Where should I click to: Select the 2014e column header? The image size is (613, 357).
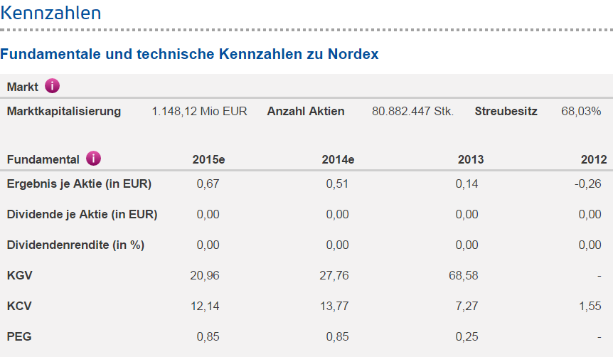(x=338, y=159)
